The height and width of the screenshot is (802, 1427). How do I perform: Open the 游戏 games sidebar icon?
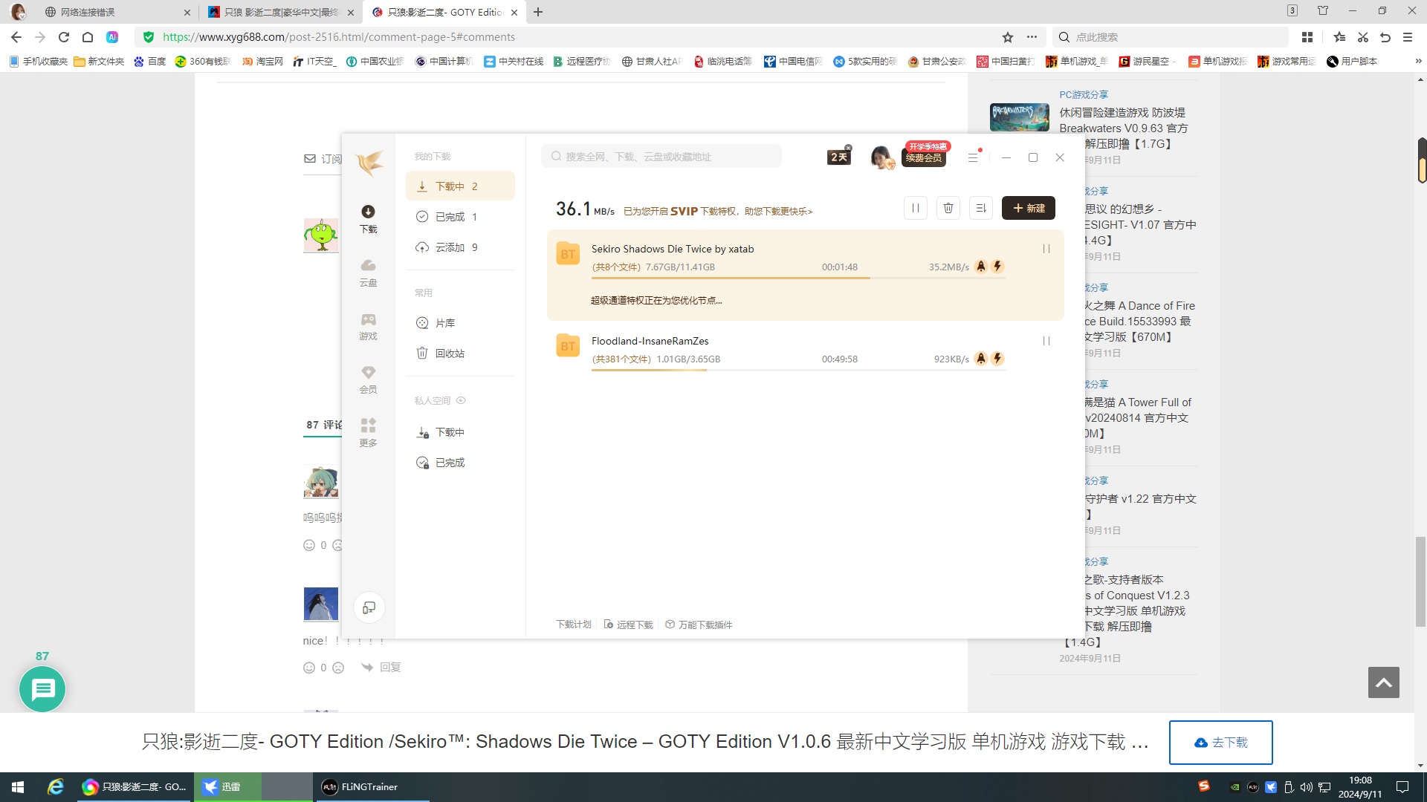(368, 325)
